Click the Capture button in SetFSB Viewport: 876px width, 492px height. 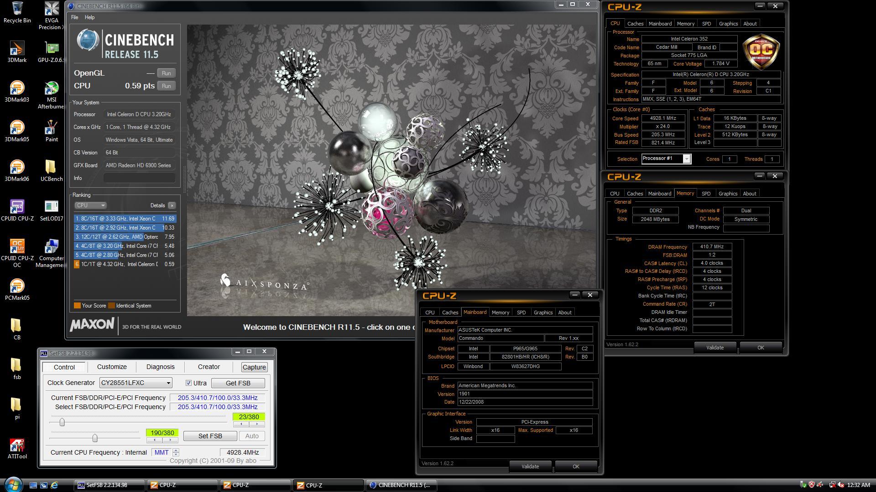tap(254, 367)
